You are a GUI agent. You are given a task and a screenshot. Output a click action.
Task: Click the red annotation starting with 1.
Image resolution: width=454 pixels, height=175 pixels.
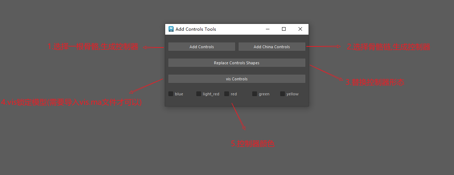pyautogui.click(x=93, y=47)
